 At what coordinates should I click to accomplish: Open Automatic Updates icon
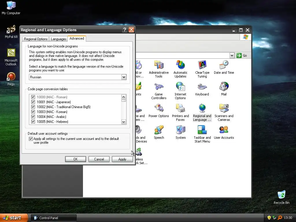180,69
